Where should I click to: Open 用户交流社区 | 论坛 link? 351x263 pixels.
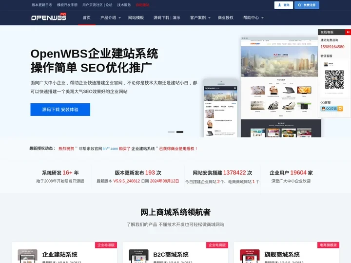[x=97, y=5]
